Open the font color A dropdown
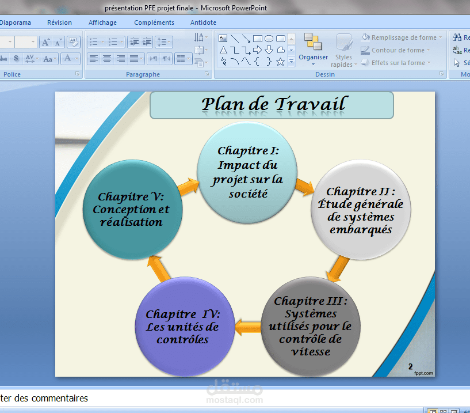This screenshot has height=413, width=470. click(70, 59)
